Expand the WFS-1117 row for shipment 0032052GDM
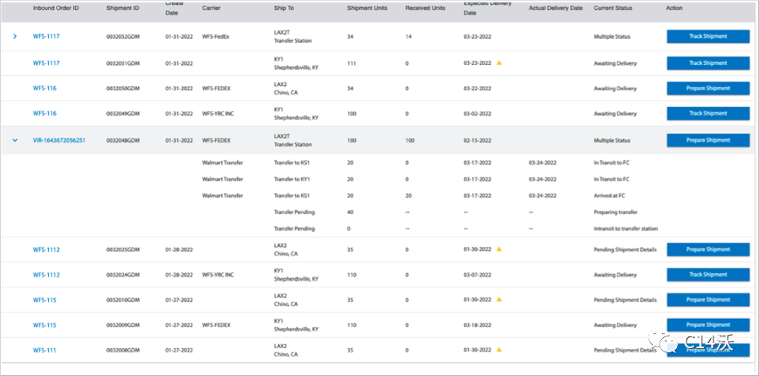 tap(14, 37)
